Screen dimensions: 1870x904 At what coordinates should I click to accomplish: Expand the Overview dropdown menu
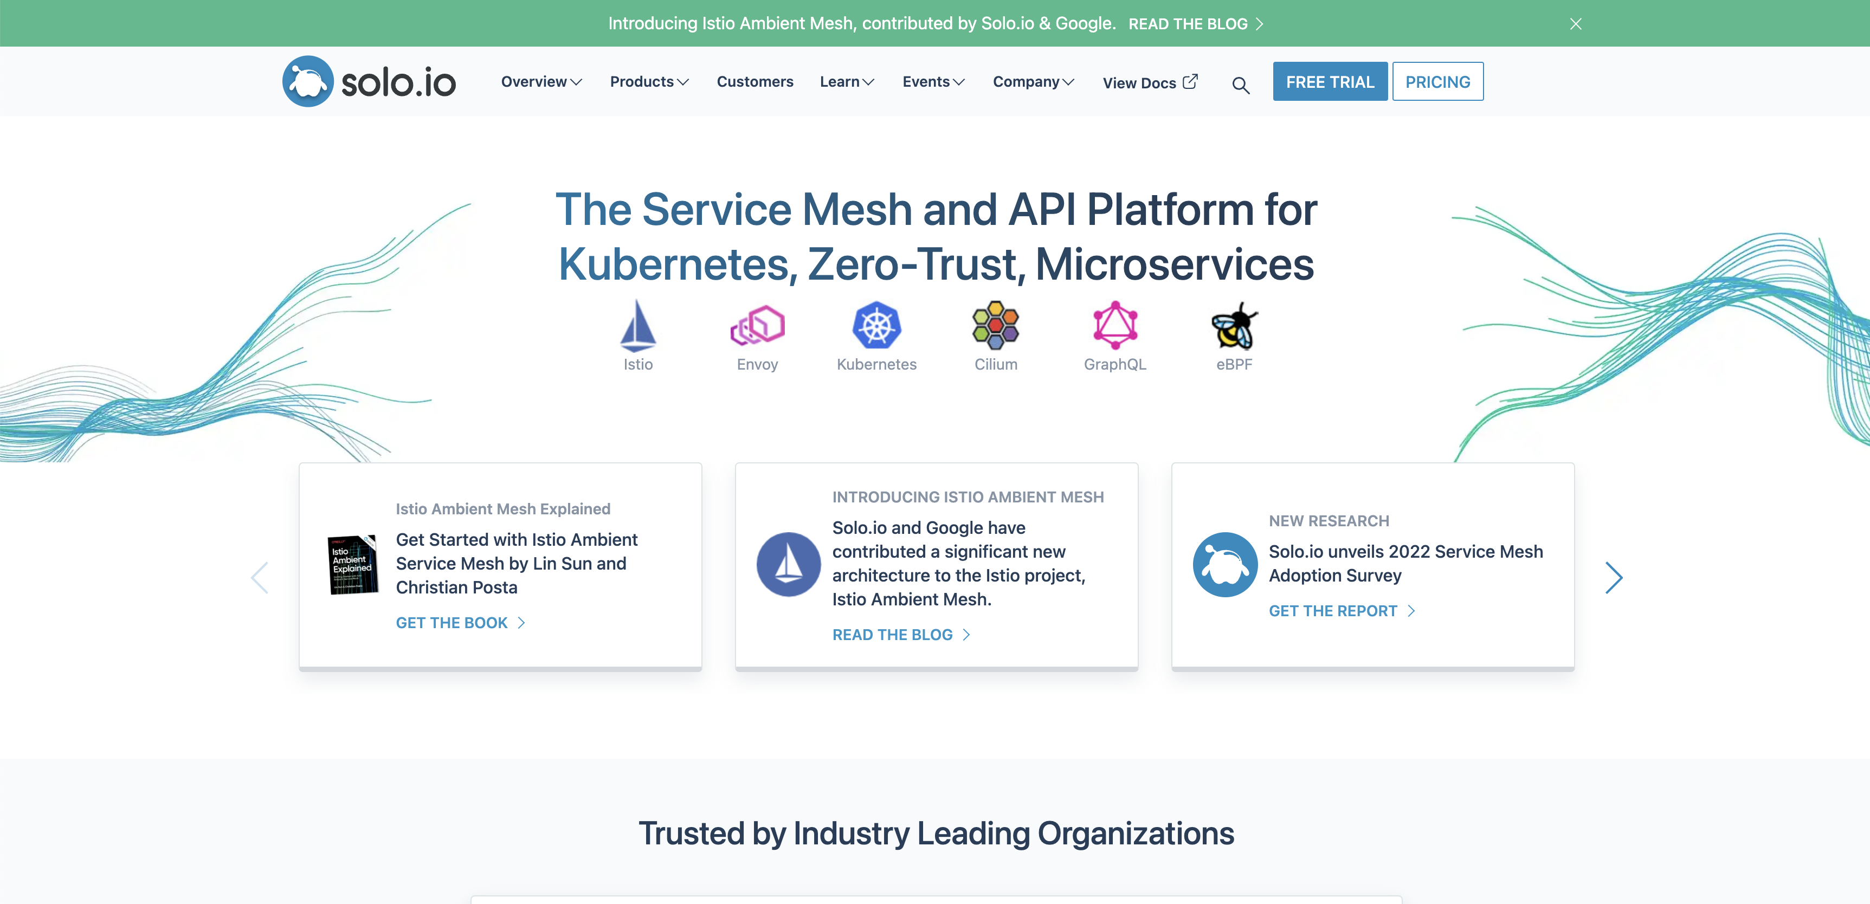tap(541, 82)
